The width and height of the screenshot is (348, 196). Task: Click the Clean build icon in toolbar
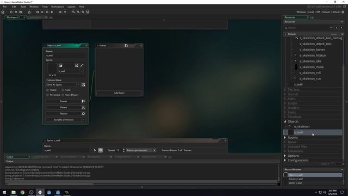29,12
